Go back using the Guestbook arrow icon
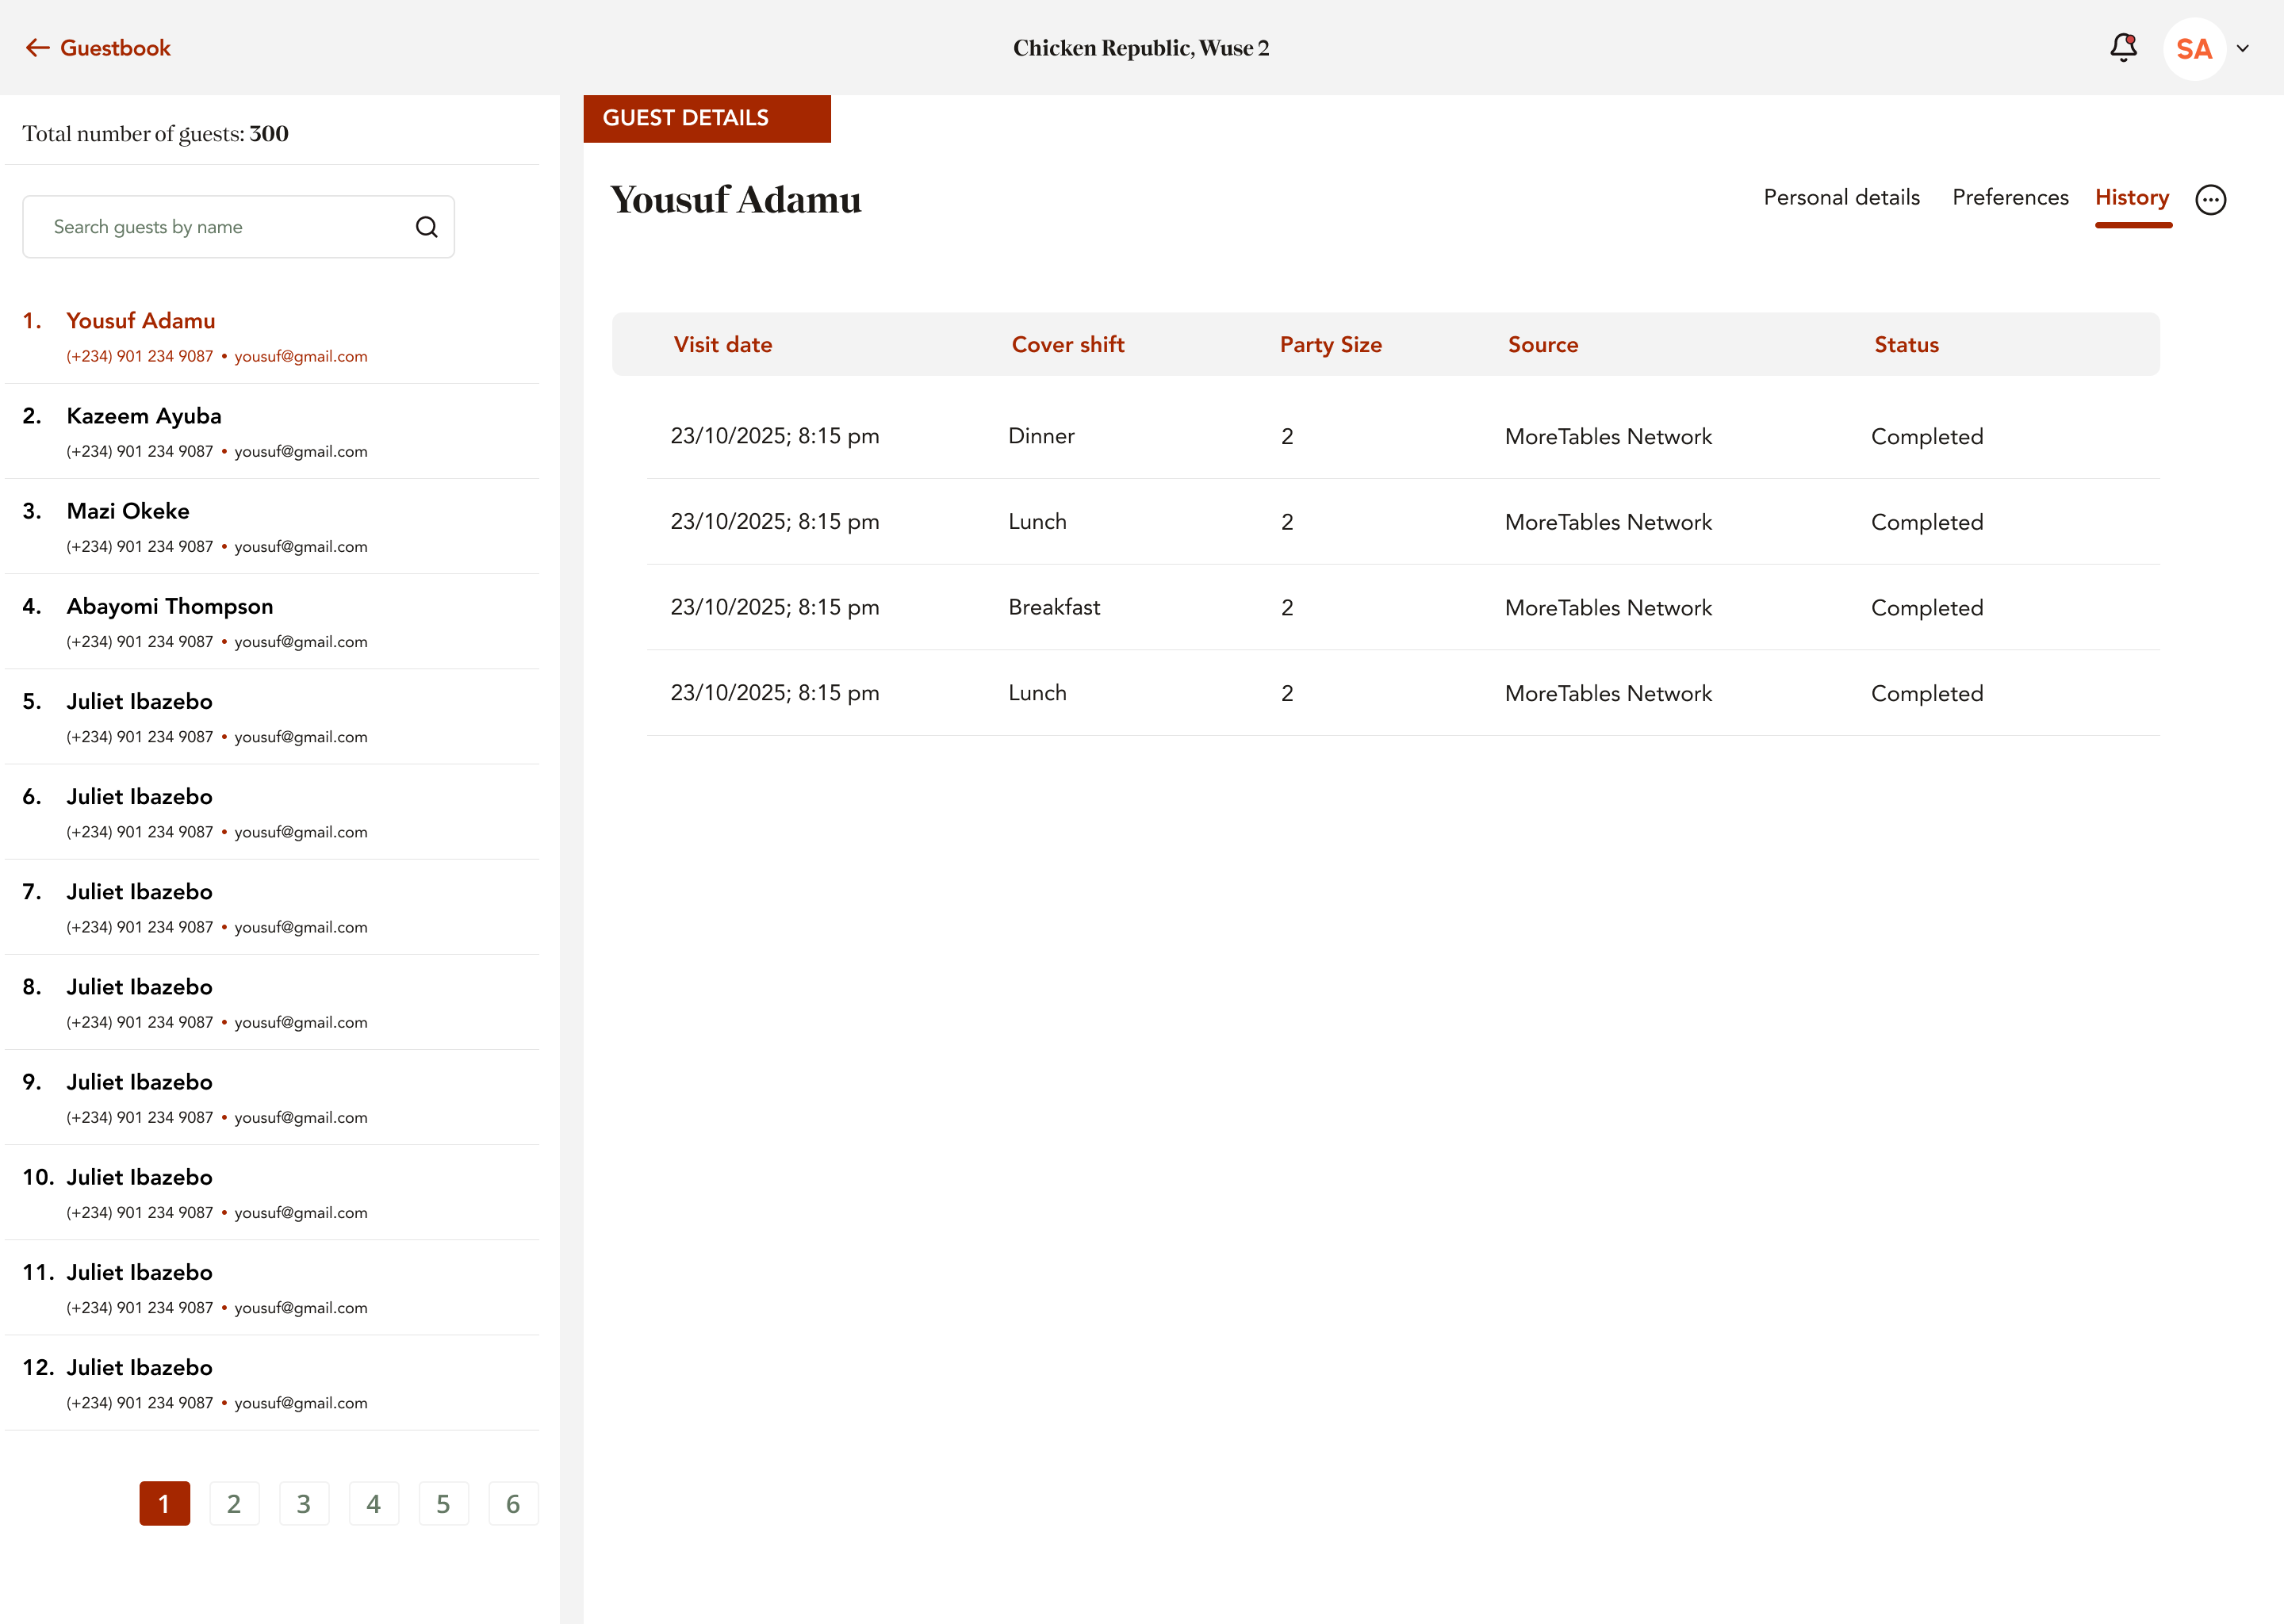Viewport: 2284px width, 1624px height. pyautogui.click(x=37, y=48)
